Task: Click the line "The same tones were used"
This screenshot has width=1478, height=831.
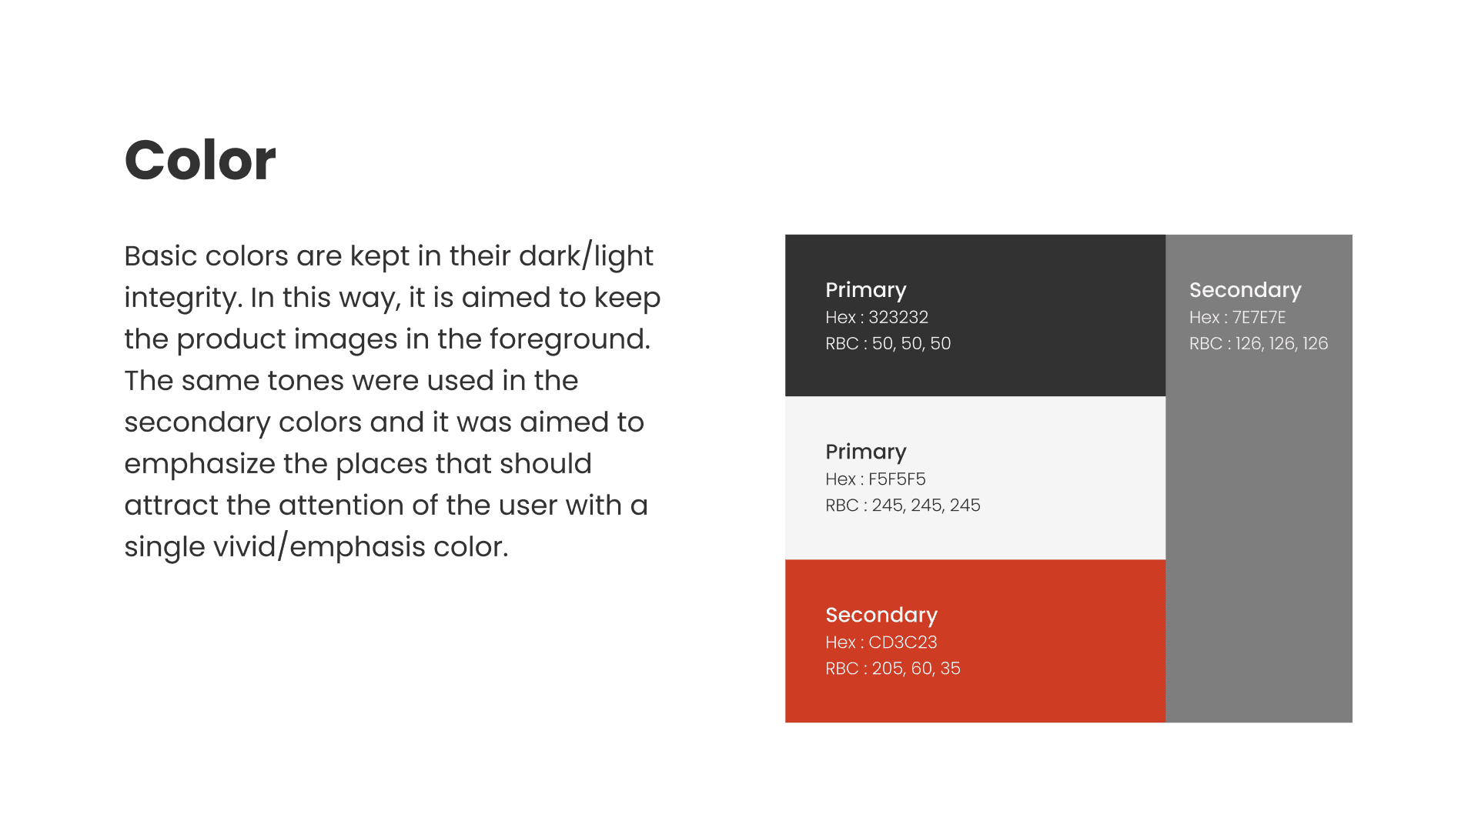Action: tap(351, 380)
